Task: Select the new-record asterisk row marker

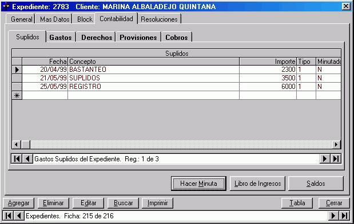Action: [x=17, y=95]
